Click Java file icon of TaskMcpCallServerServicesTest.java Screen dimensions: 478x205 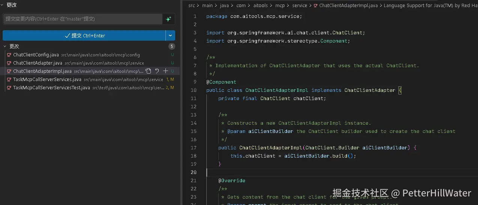click(x=9, y=88)
